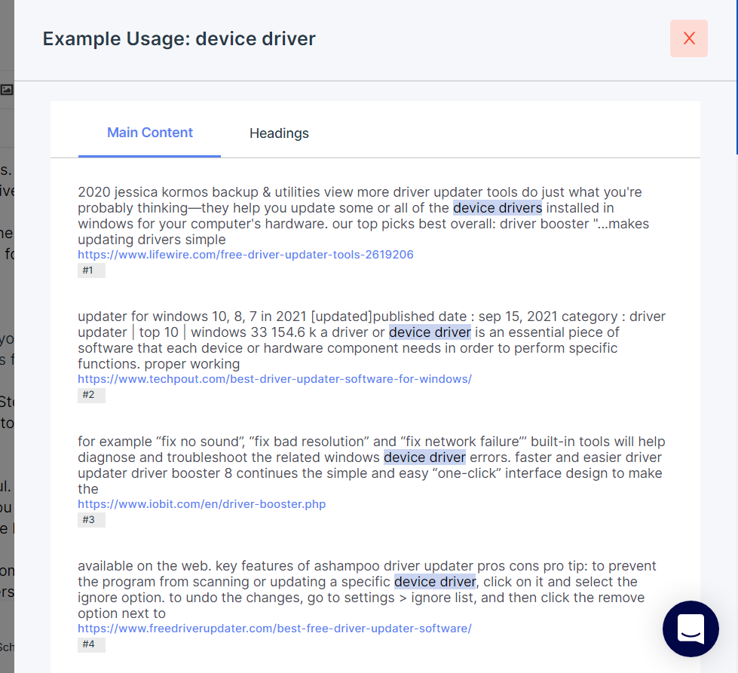Click the page scrollbar on right edge
The image size is (738, 673).
(737, 77)
